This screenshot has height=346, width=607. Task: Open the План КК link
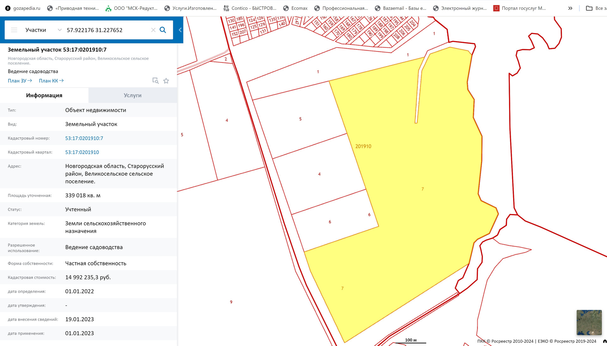point(51,81)
